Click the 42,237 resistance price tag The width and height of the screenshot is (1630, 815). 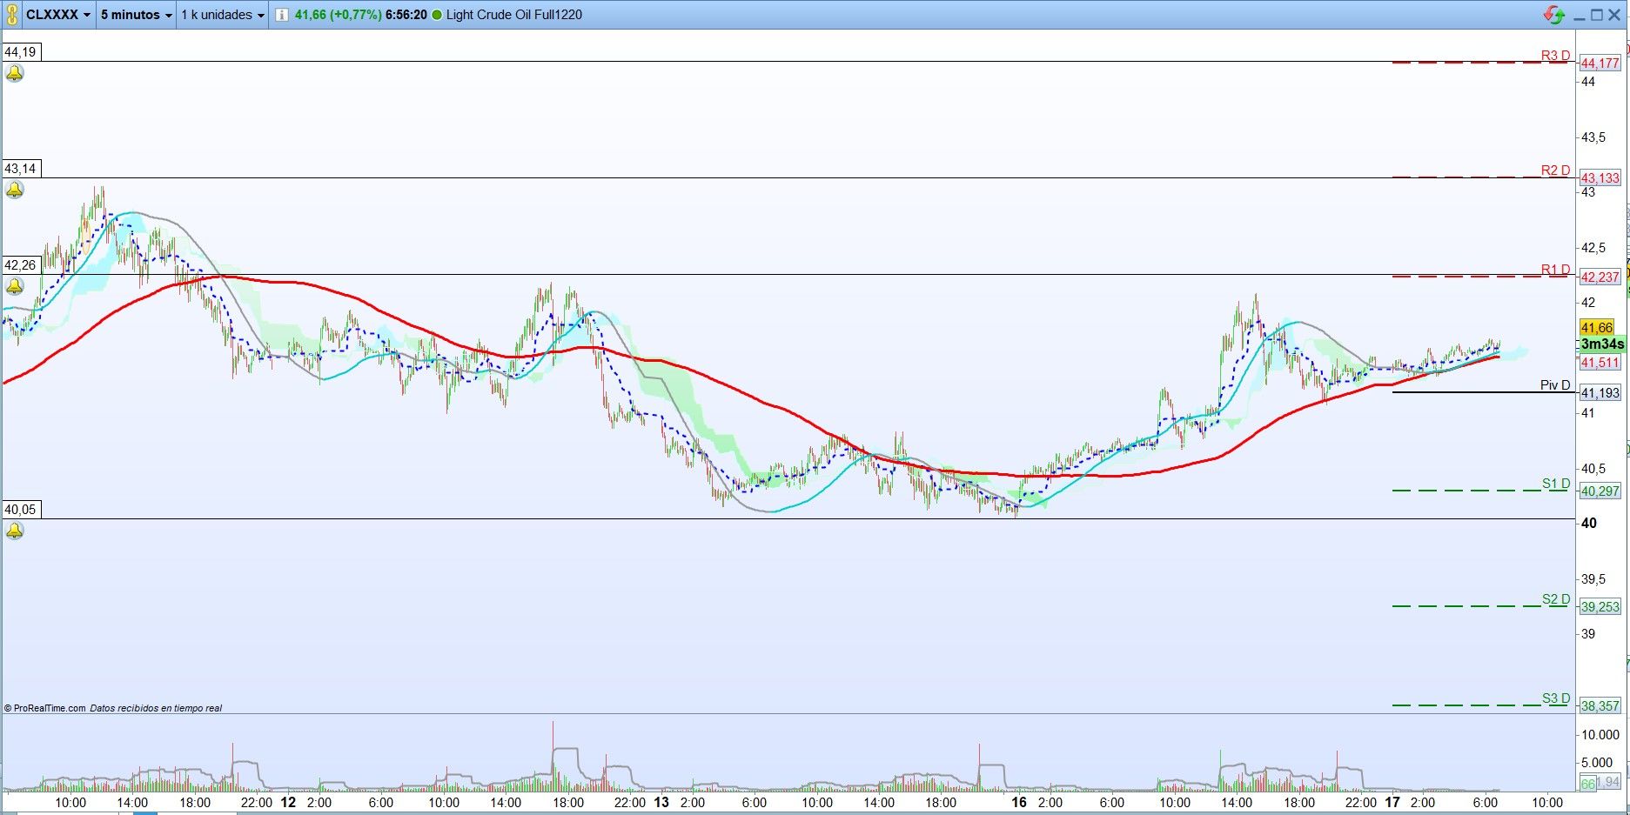1600,277
